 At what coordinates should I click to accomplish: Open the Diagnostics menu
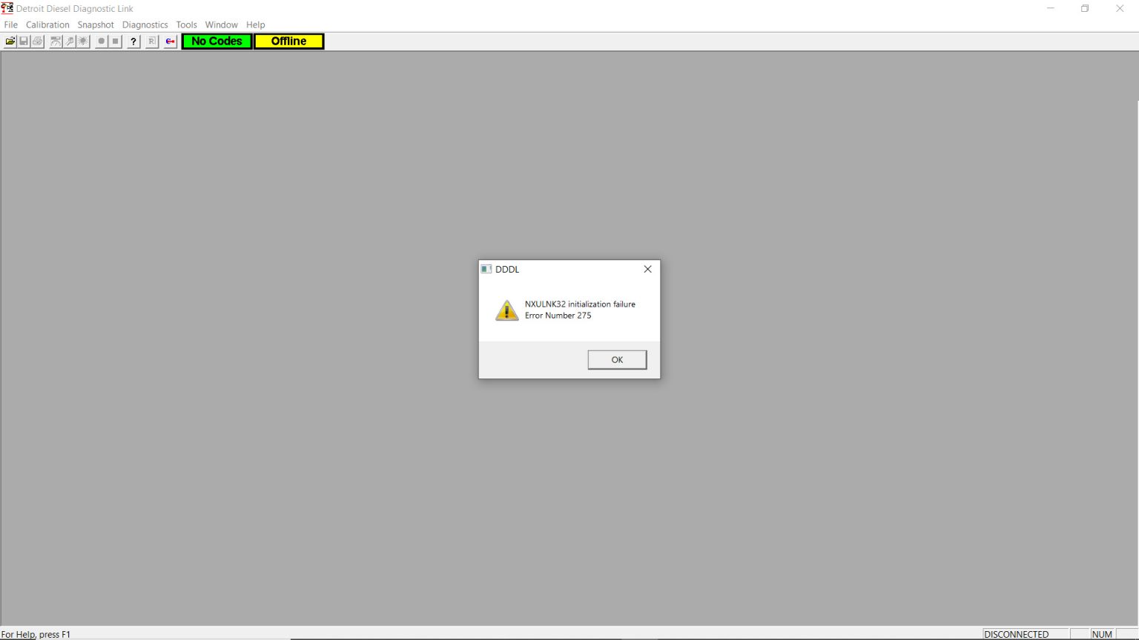click(145, 24)
